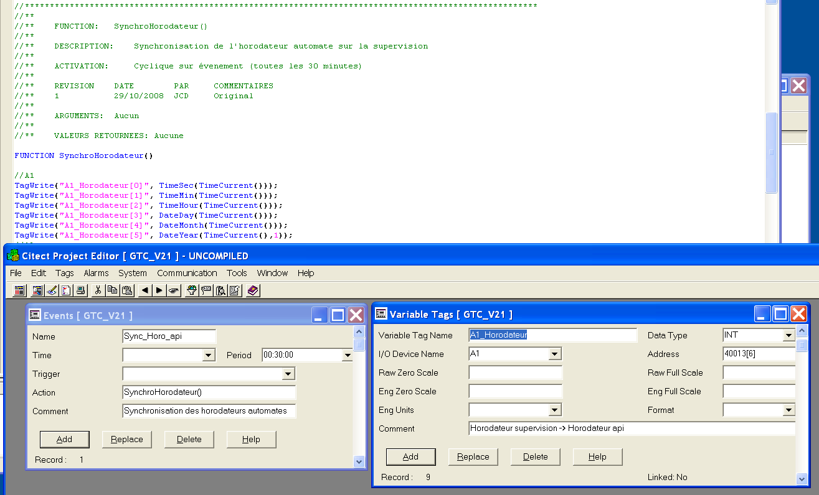The image size is (819, 495).
Task: Click Replace button in Events form
Action: coord(127,440)
